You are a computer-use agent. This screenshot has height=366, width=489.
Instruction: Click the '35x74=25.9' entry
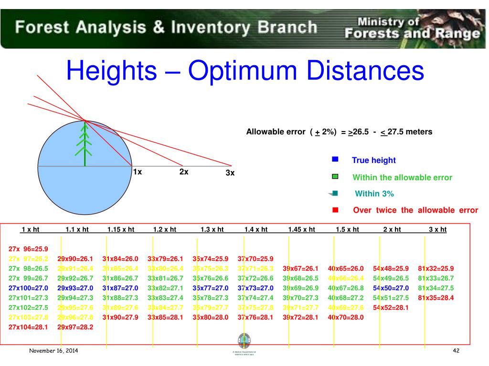click(x=211, y=259)
